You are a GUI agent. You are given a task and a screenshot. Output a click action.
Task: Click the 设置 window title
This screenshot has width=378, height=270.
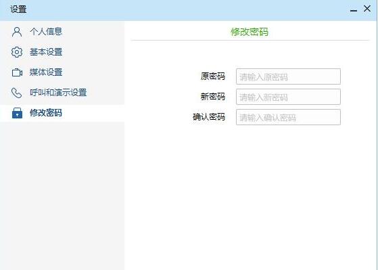pos(18,9)
